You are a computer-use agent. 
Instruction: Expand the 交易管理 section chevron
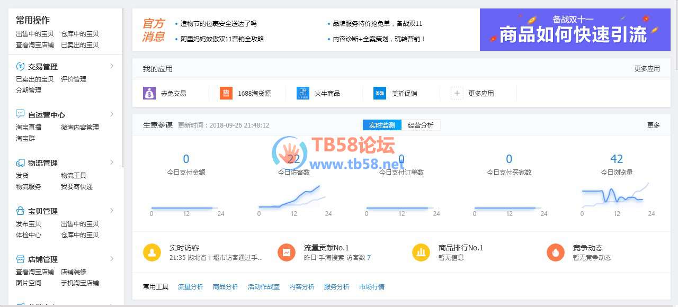pyautogui.click(x=112, y=66)
